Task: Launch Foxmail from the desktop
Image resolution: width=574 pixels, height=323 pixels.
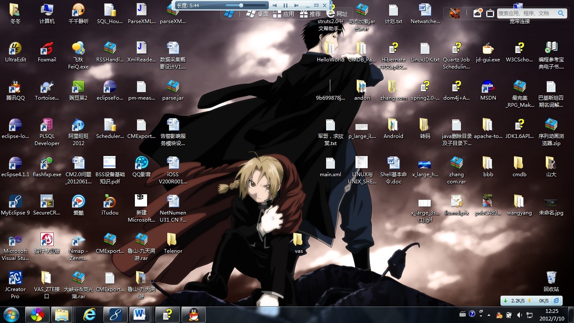Action: point(47,52)
